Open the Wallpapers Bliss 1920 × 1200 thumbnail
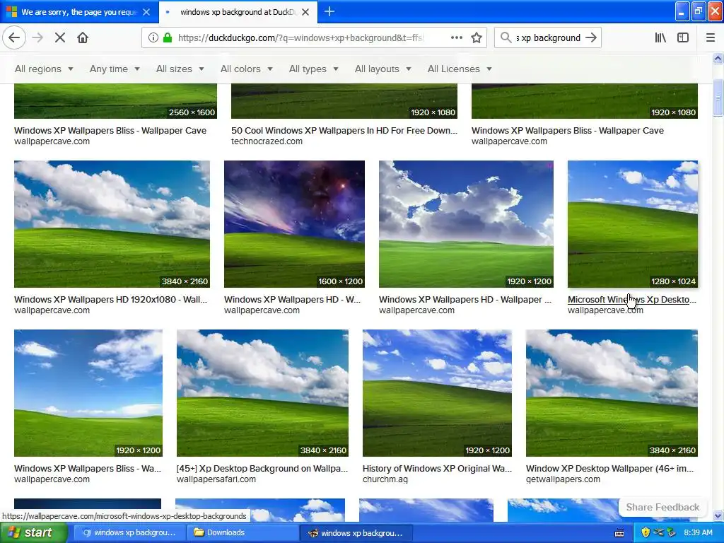 pos(88,393)
